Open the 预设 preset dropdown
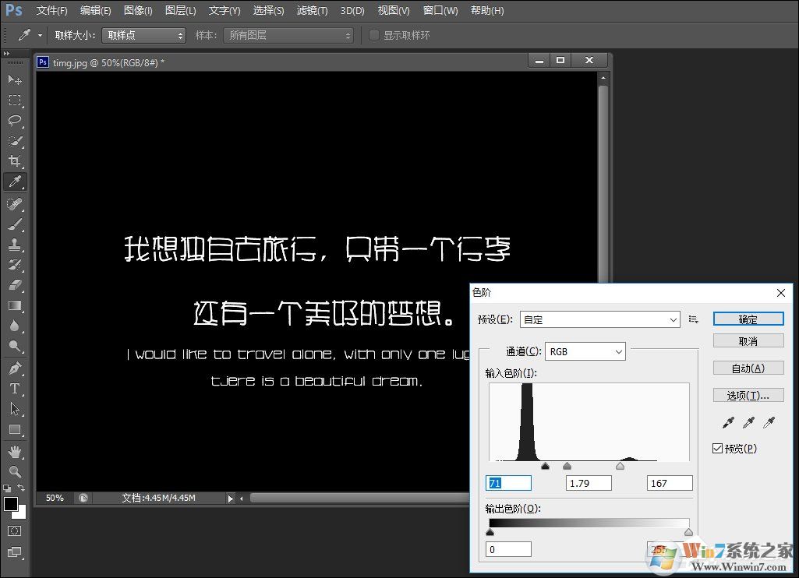 click(599, 319)
